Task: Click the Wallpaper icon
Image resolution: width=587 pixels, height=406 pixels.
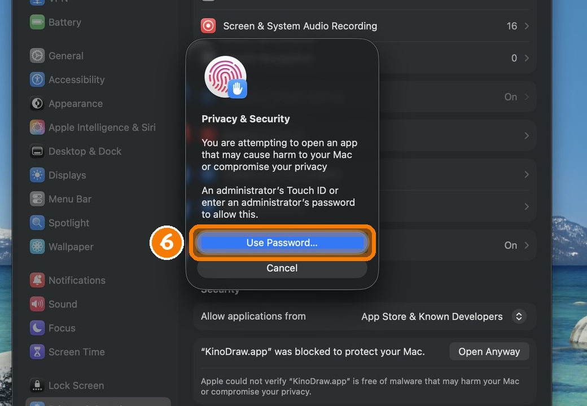Action: click(37, 247)
